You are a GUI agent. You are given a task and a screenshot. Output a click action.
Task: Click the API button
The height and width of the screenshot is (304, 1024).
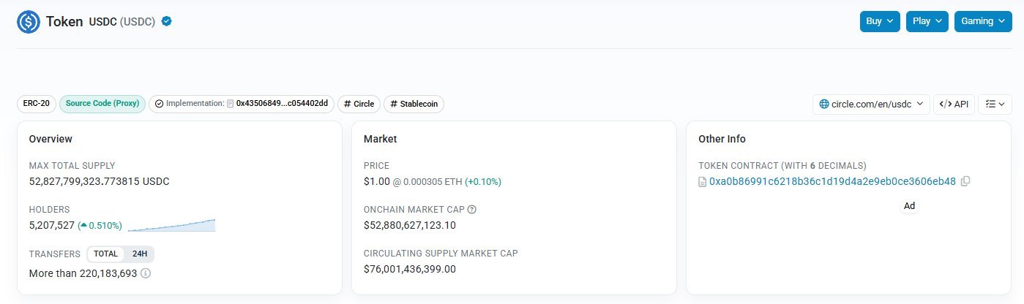pyautogui.click(x=954, y=104)
